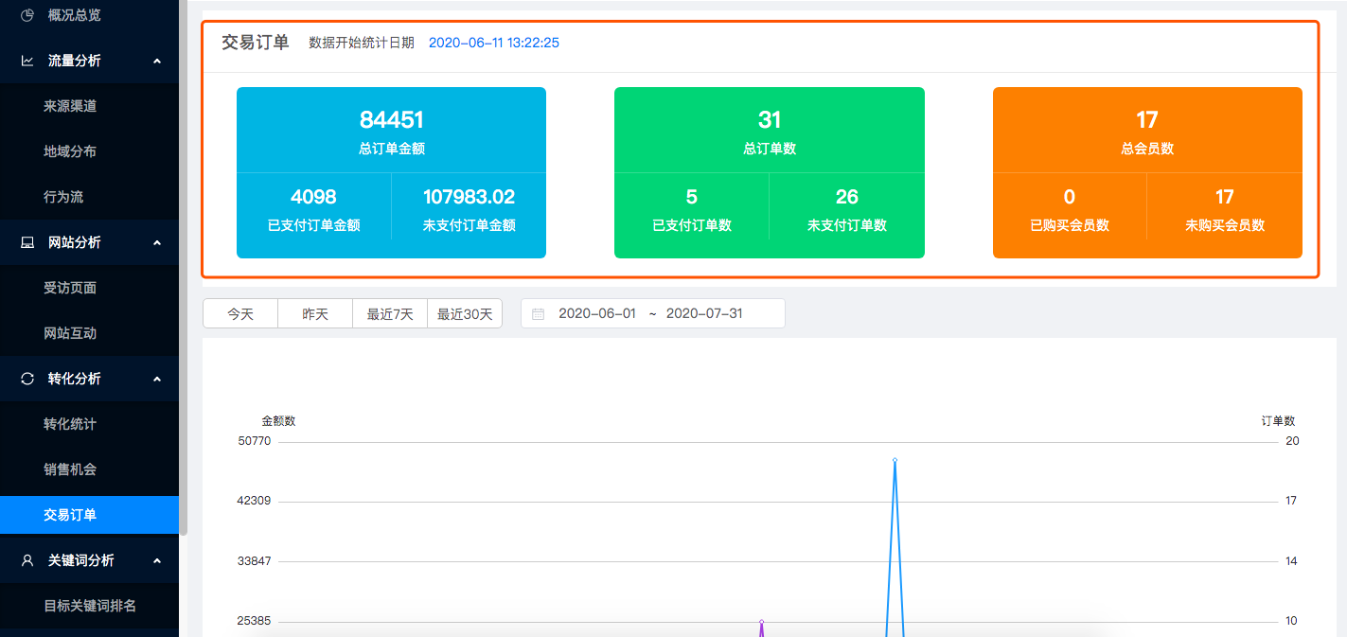Click the sidebar vertical scrollbar

pyautogui.click(x=184, y=284)
